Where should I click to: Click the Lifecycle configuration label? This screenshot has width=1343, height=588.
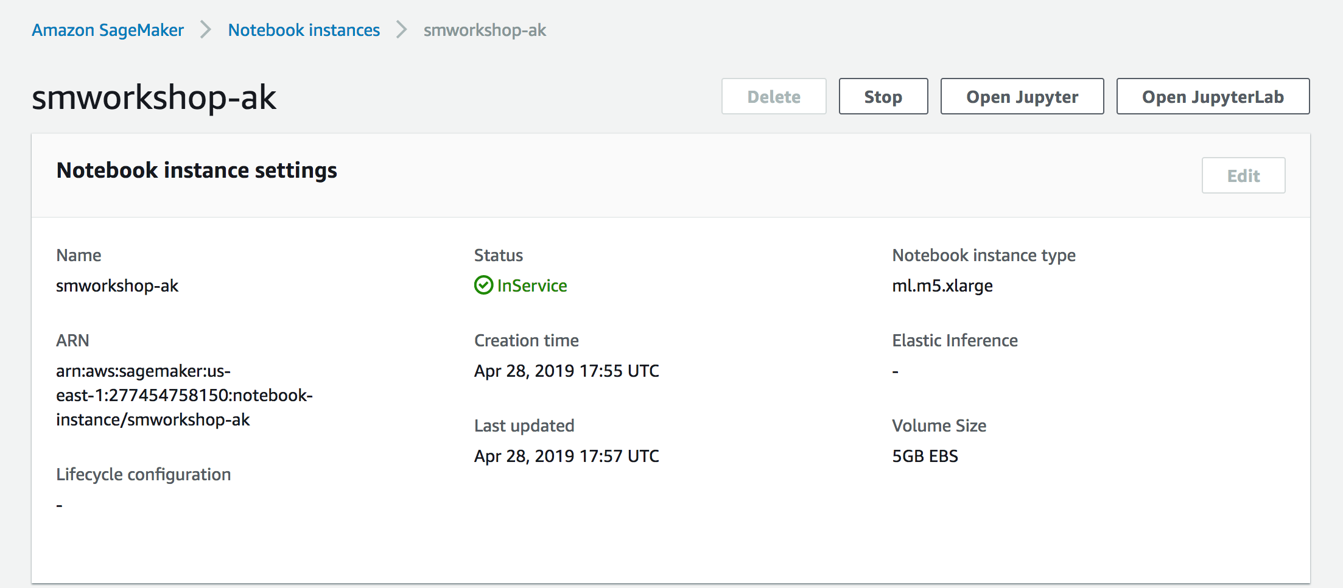tap(143, 474)
